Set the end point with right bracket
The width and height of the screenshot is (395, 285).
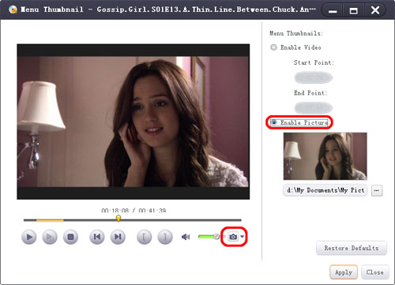165,237
